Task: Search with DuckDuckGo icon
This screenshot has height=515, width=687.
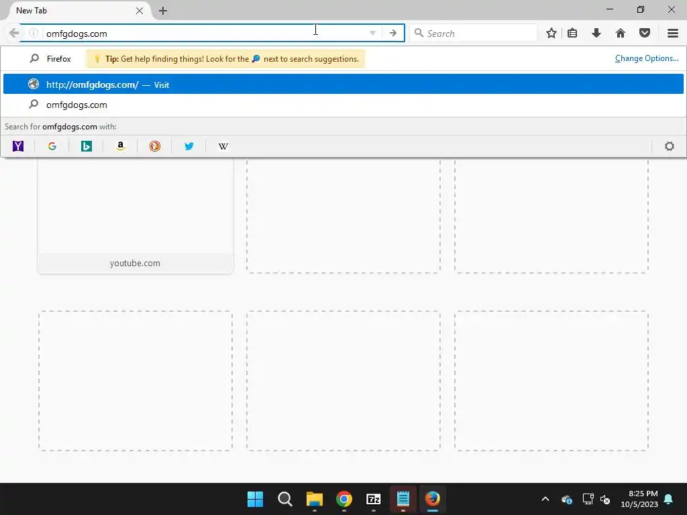Action: 155,146
